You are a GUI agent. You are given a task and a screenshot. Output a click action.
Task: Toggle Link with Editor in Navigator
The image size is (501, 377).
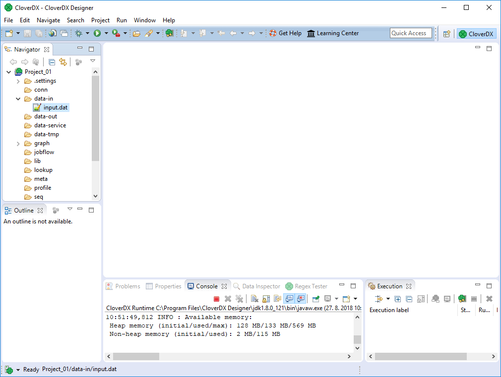[x=63, y=62]
